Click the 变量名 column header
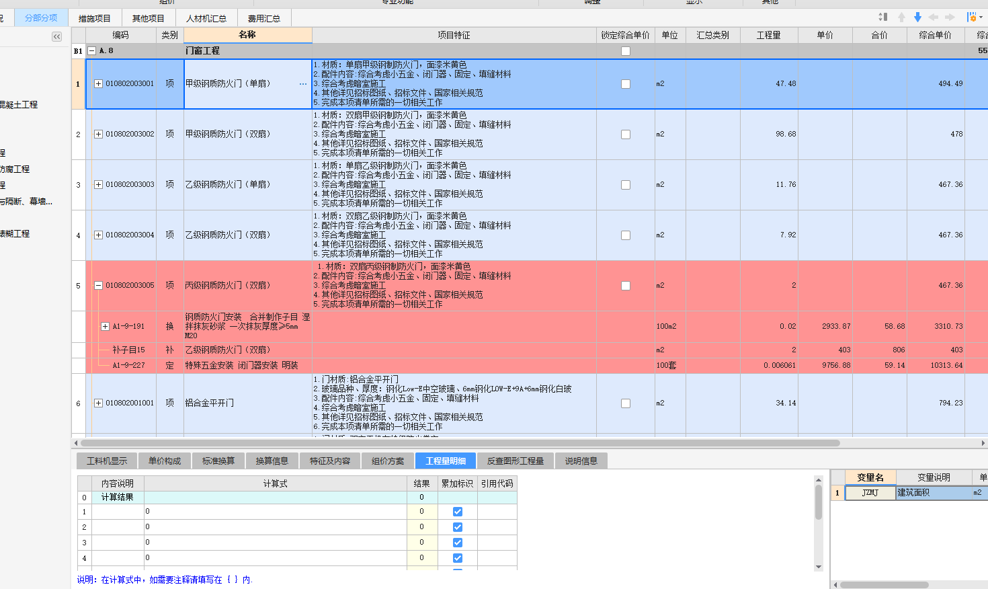This screenshot has height=589, width=988. point(870,477)
